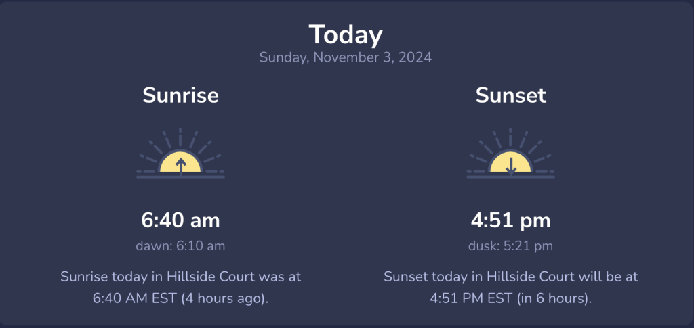The width and height of the screenshot is (694, 328).
Task: Click the sun rays above sunset icon
Action: point(511,142)
